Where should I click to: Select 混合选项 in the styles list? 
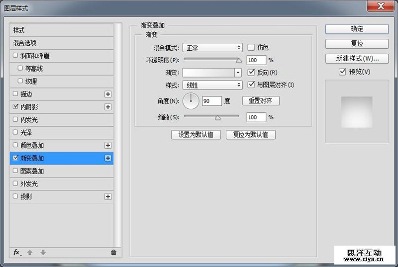click(x=25, y=43)
